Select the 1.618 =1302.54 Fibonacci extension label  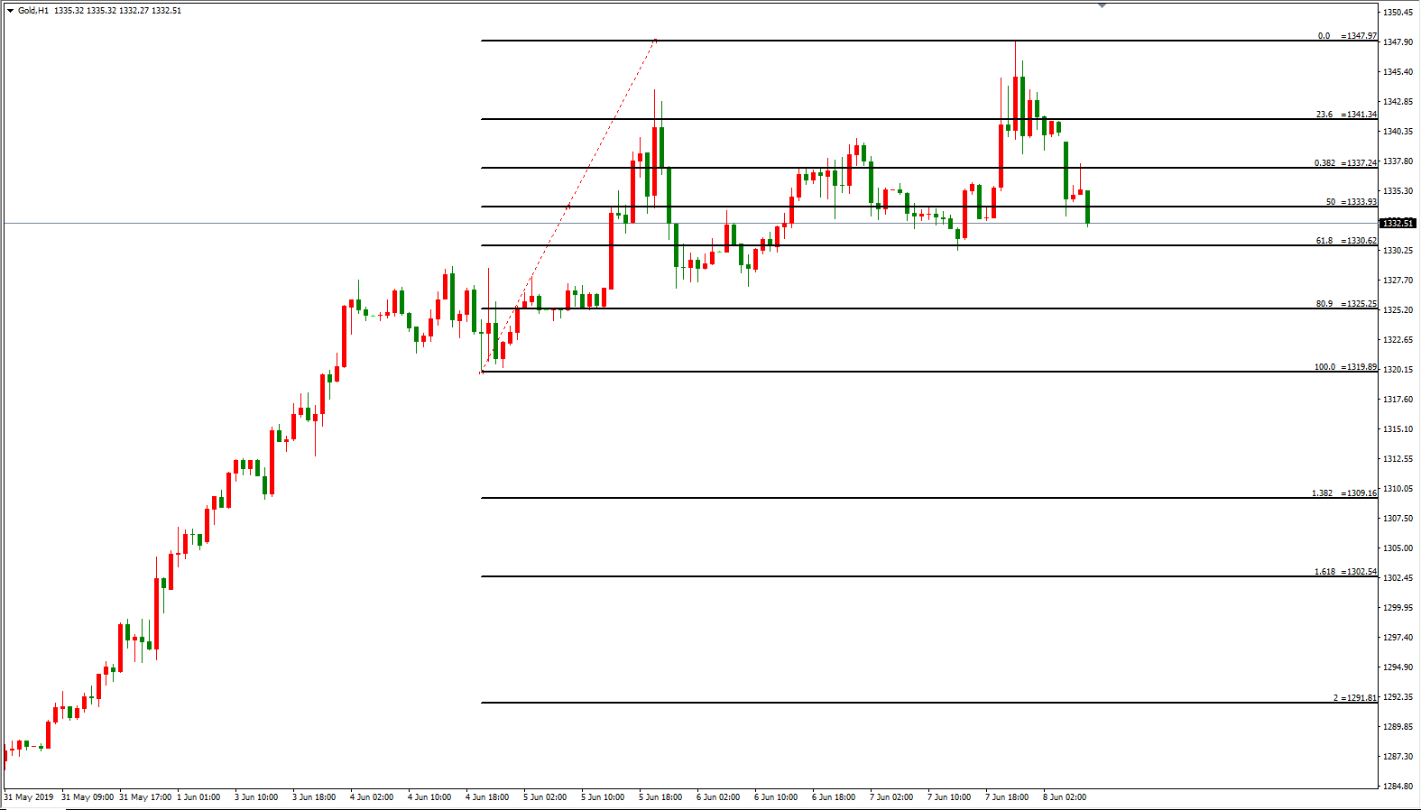[x=1345, y=572]
